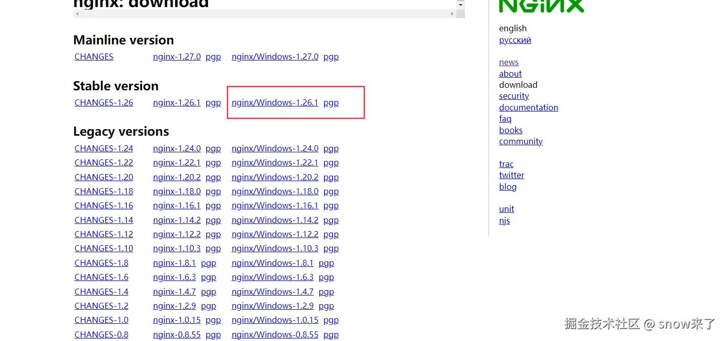The image size is (726, 341).
Task: Download nginx/Windows-1.6.3
Action: click(x=273, y=277)
